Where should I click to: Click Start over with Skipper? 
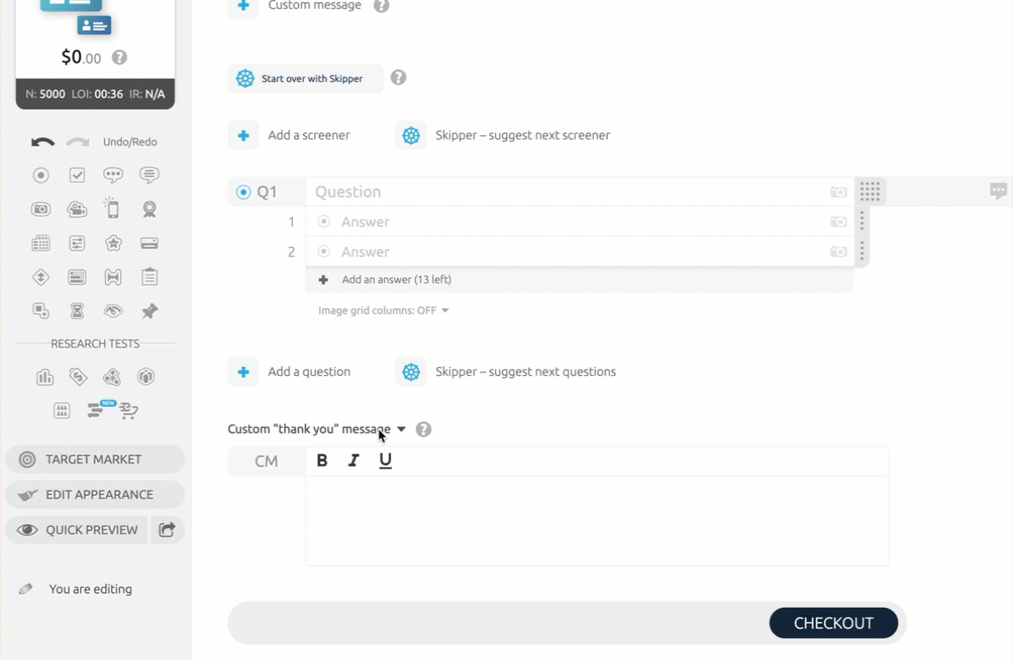305,79
